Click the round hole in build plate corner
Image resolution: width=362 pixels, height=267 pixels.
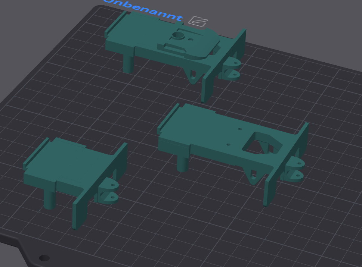click(x=44, y=258)
